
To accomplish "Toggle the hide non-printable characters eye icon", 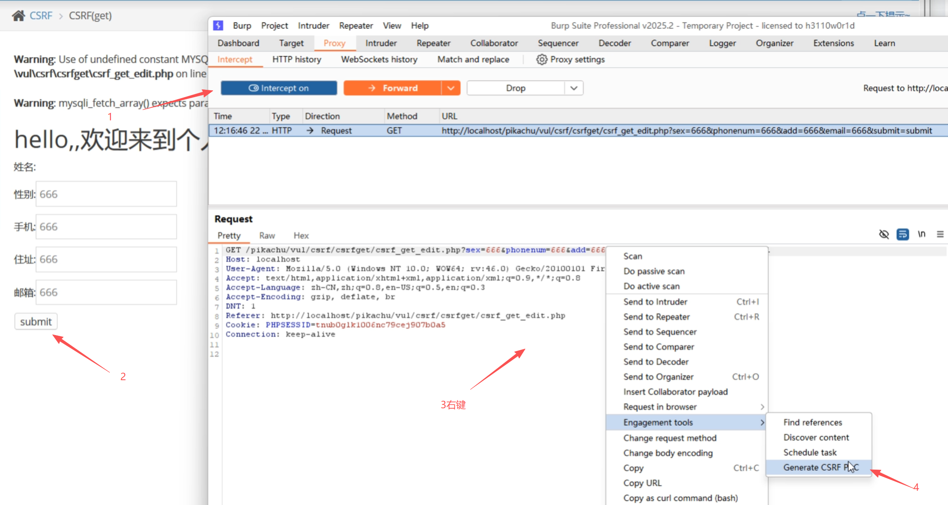I will pyautogui.click(x=884, y=234).
